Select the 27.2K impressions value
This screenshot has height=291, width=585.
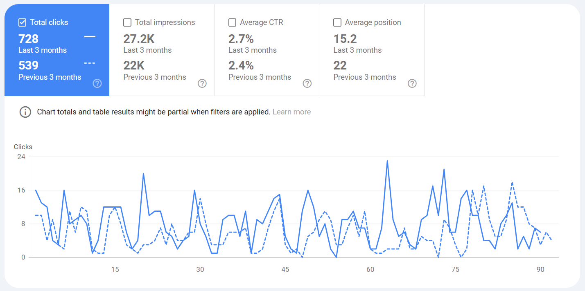[139, 39]
